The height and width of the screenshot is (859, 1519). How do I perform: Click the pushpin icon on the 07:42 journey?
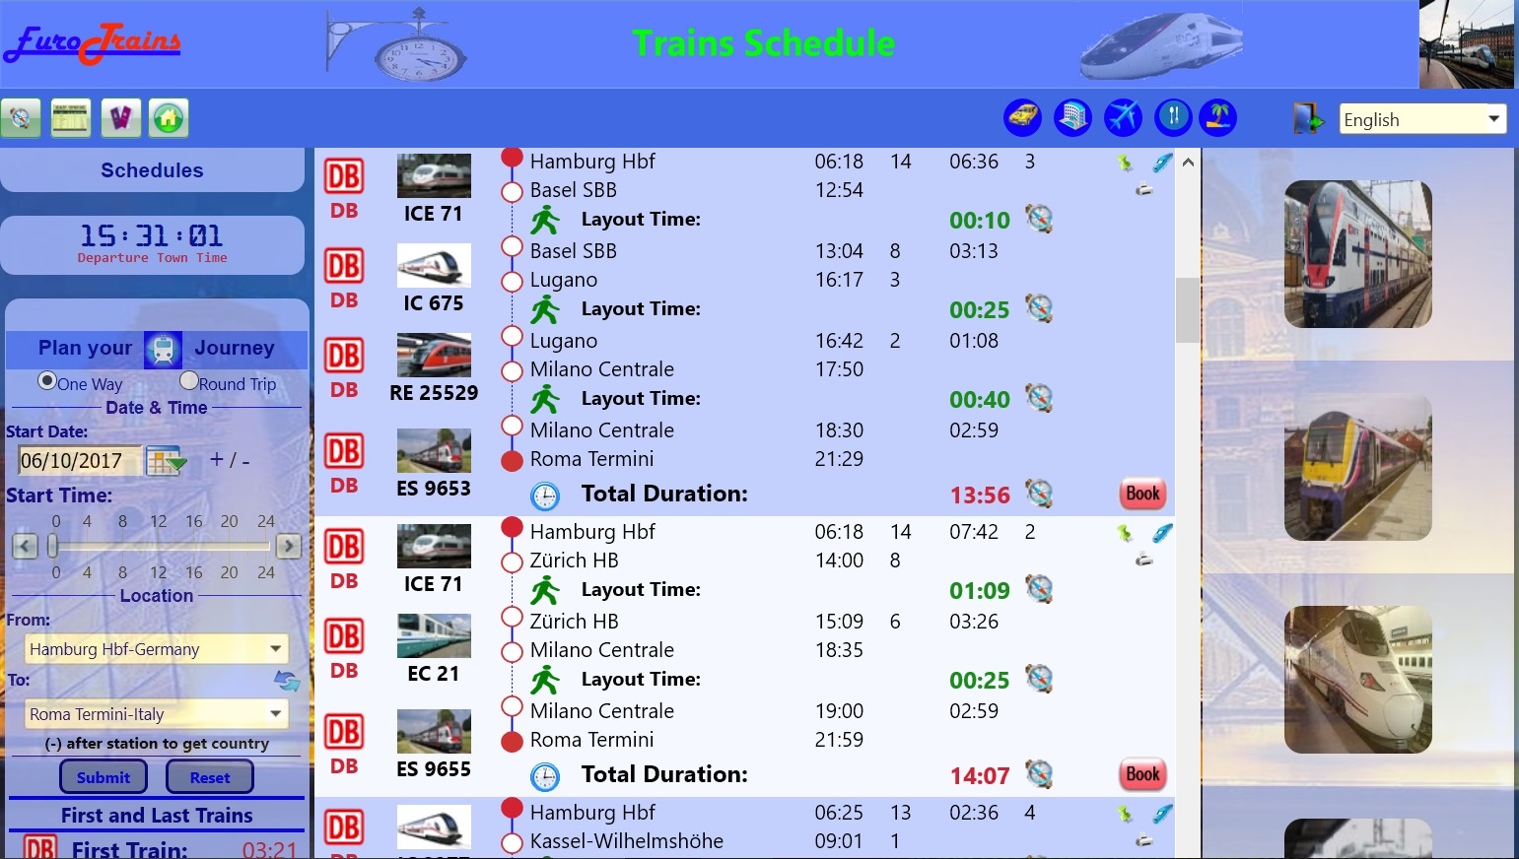point(1125,533)
